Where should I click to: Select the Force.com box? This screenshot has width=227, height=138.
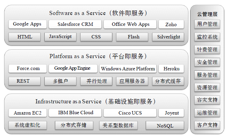(28, 69)
